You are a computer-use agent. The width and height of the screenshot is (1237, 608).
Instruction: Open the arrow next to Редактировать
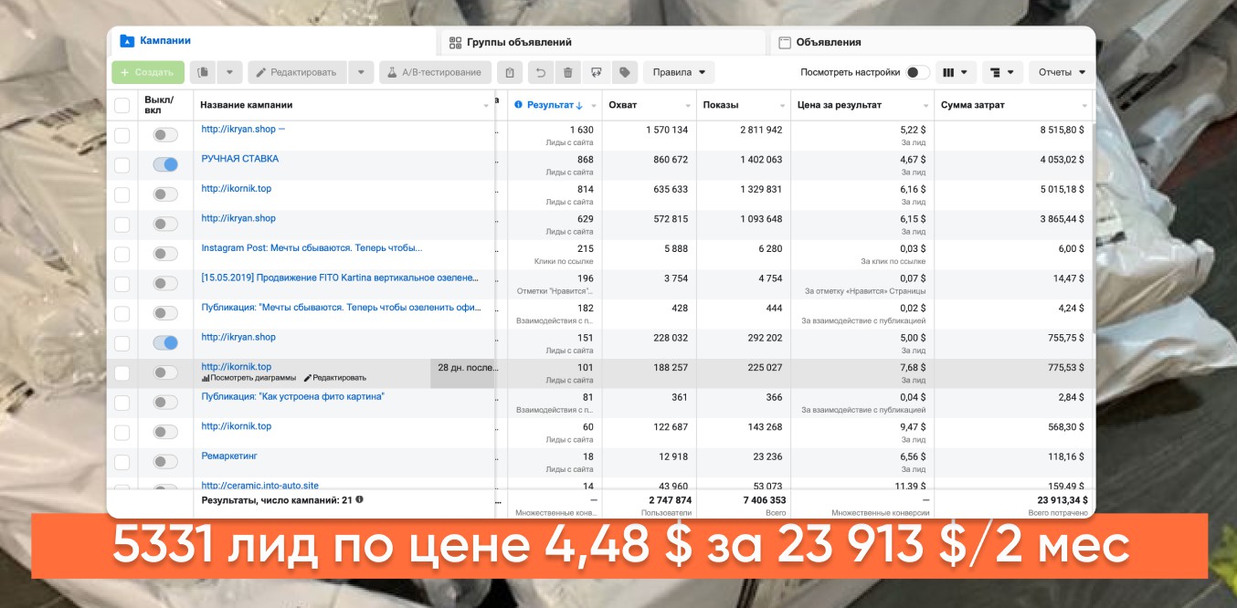tap(362, 72)
